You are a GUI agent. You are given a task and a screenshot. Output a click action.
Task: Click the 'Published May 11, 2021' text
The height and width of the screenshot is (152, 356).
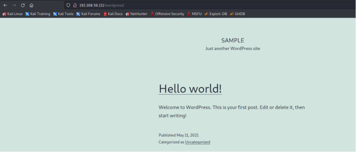point(179,135)
